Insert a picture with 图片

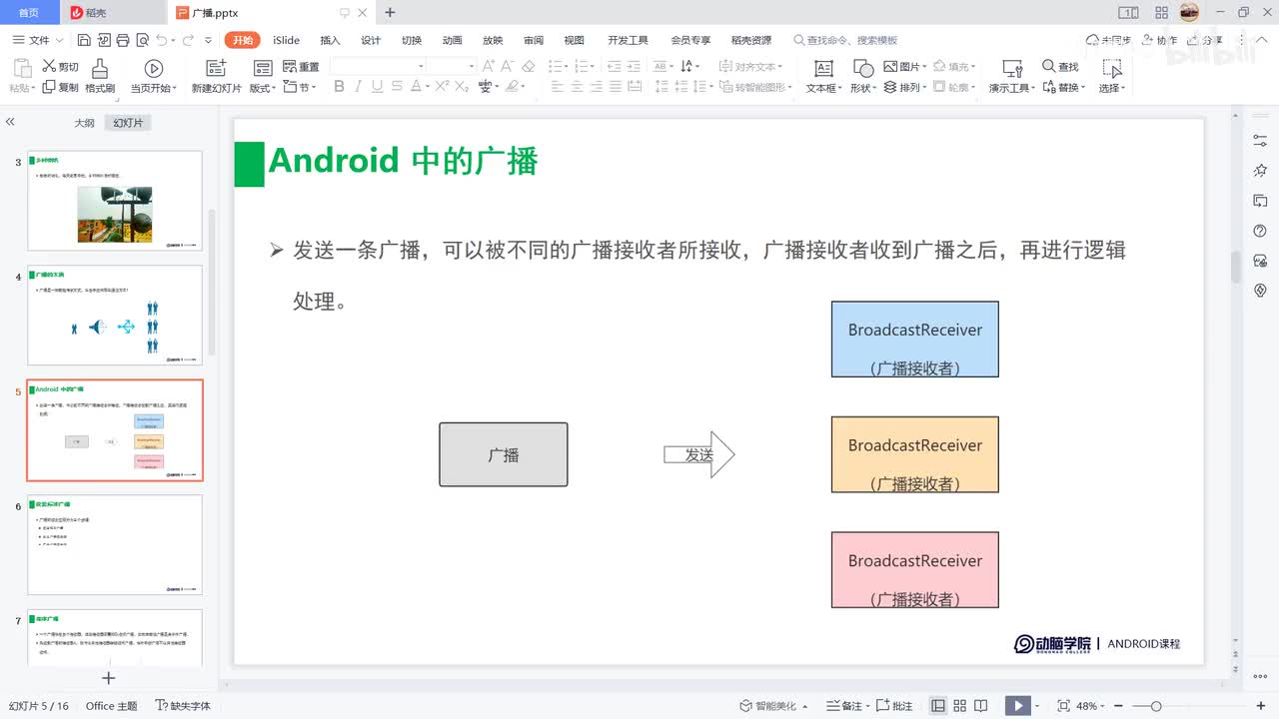click(x=905, y=66)
